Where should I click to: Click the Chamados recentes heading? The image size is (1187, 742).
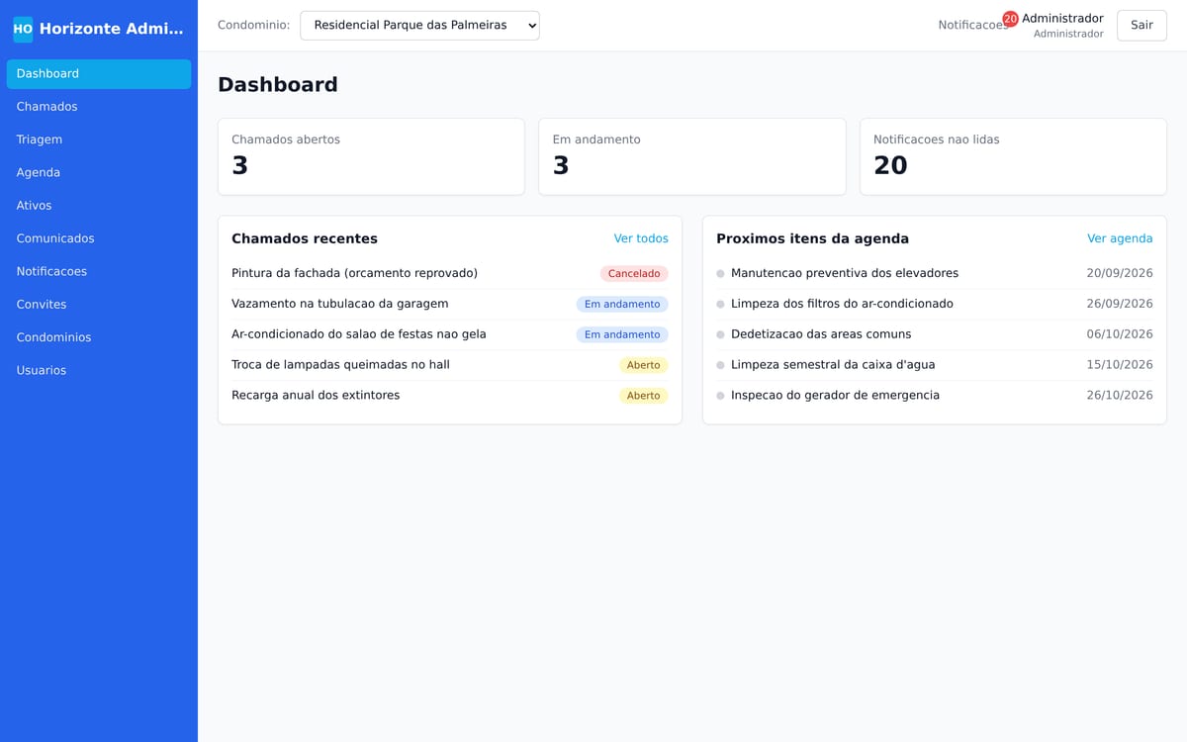tap(305, 238)
